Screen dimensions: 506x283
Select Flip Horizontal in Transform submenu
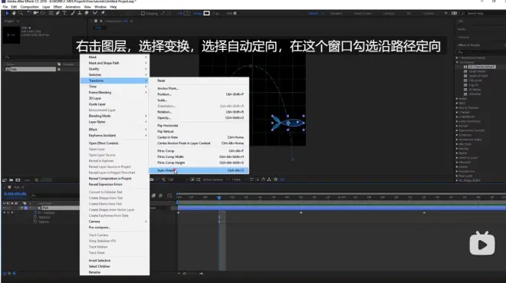click(199, 126)
